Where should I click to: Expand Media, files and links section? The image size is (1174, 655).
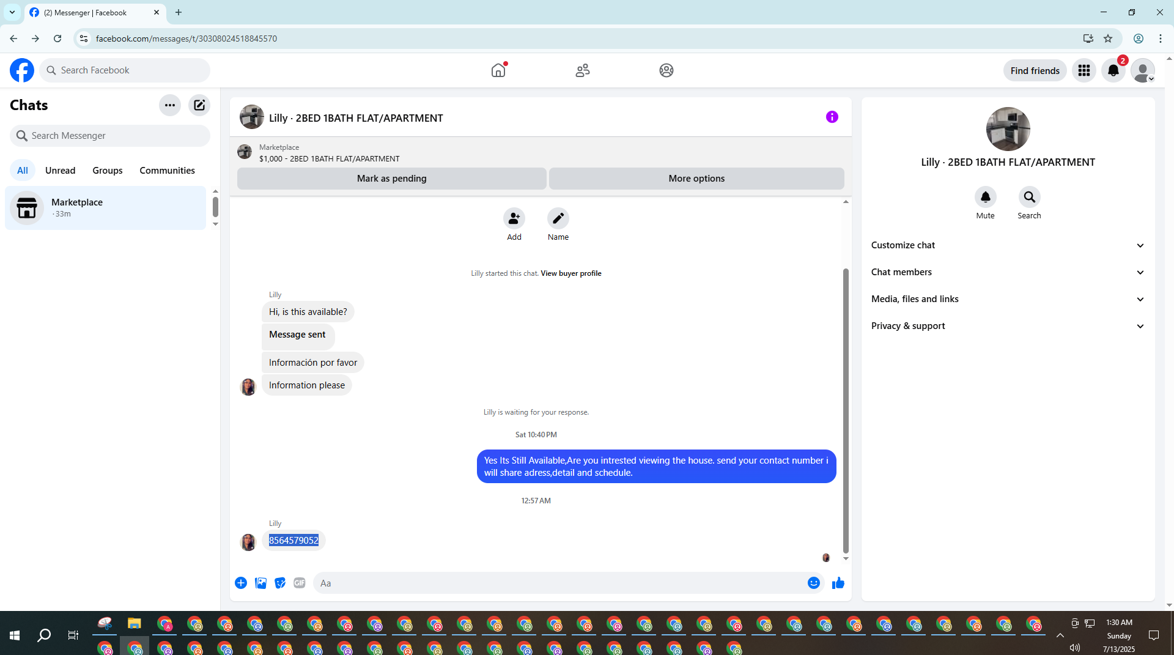(1008, 299)
